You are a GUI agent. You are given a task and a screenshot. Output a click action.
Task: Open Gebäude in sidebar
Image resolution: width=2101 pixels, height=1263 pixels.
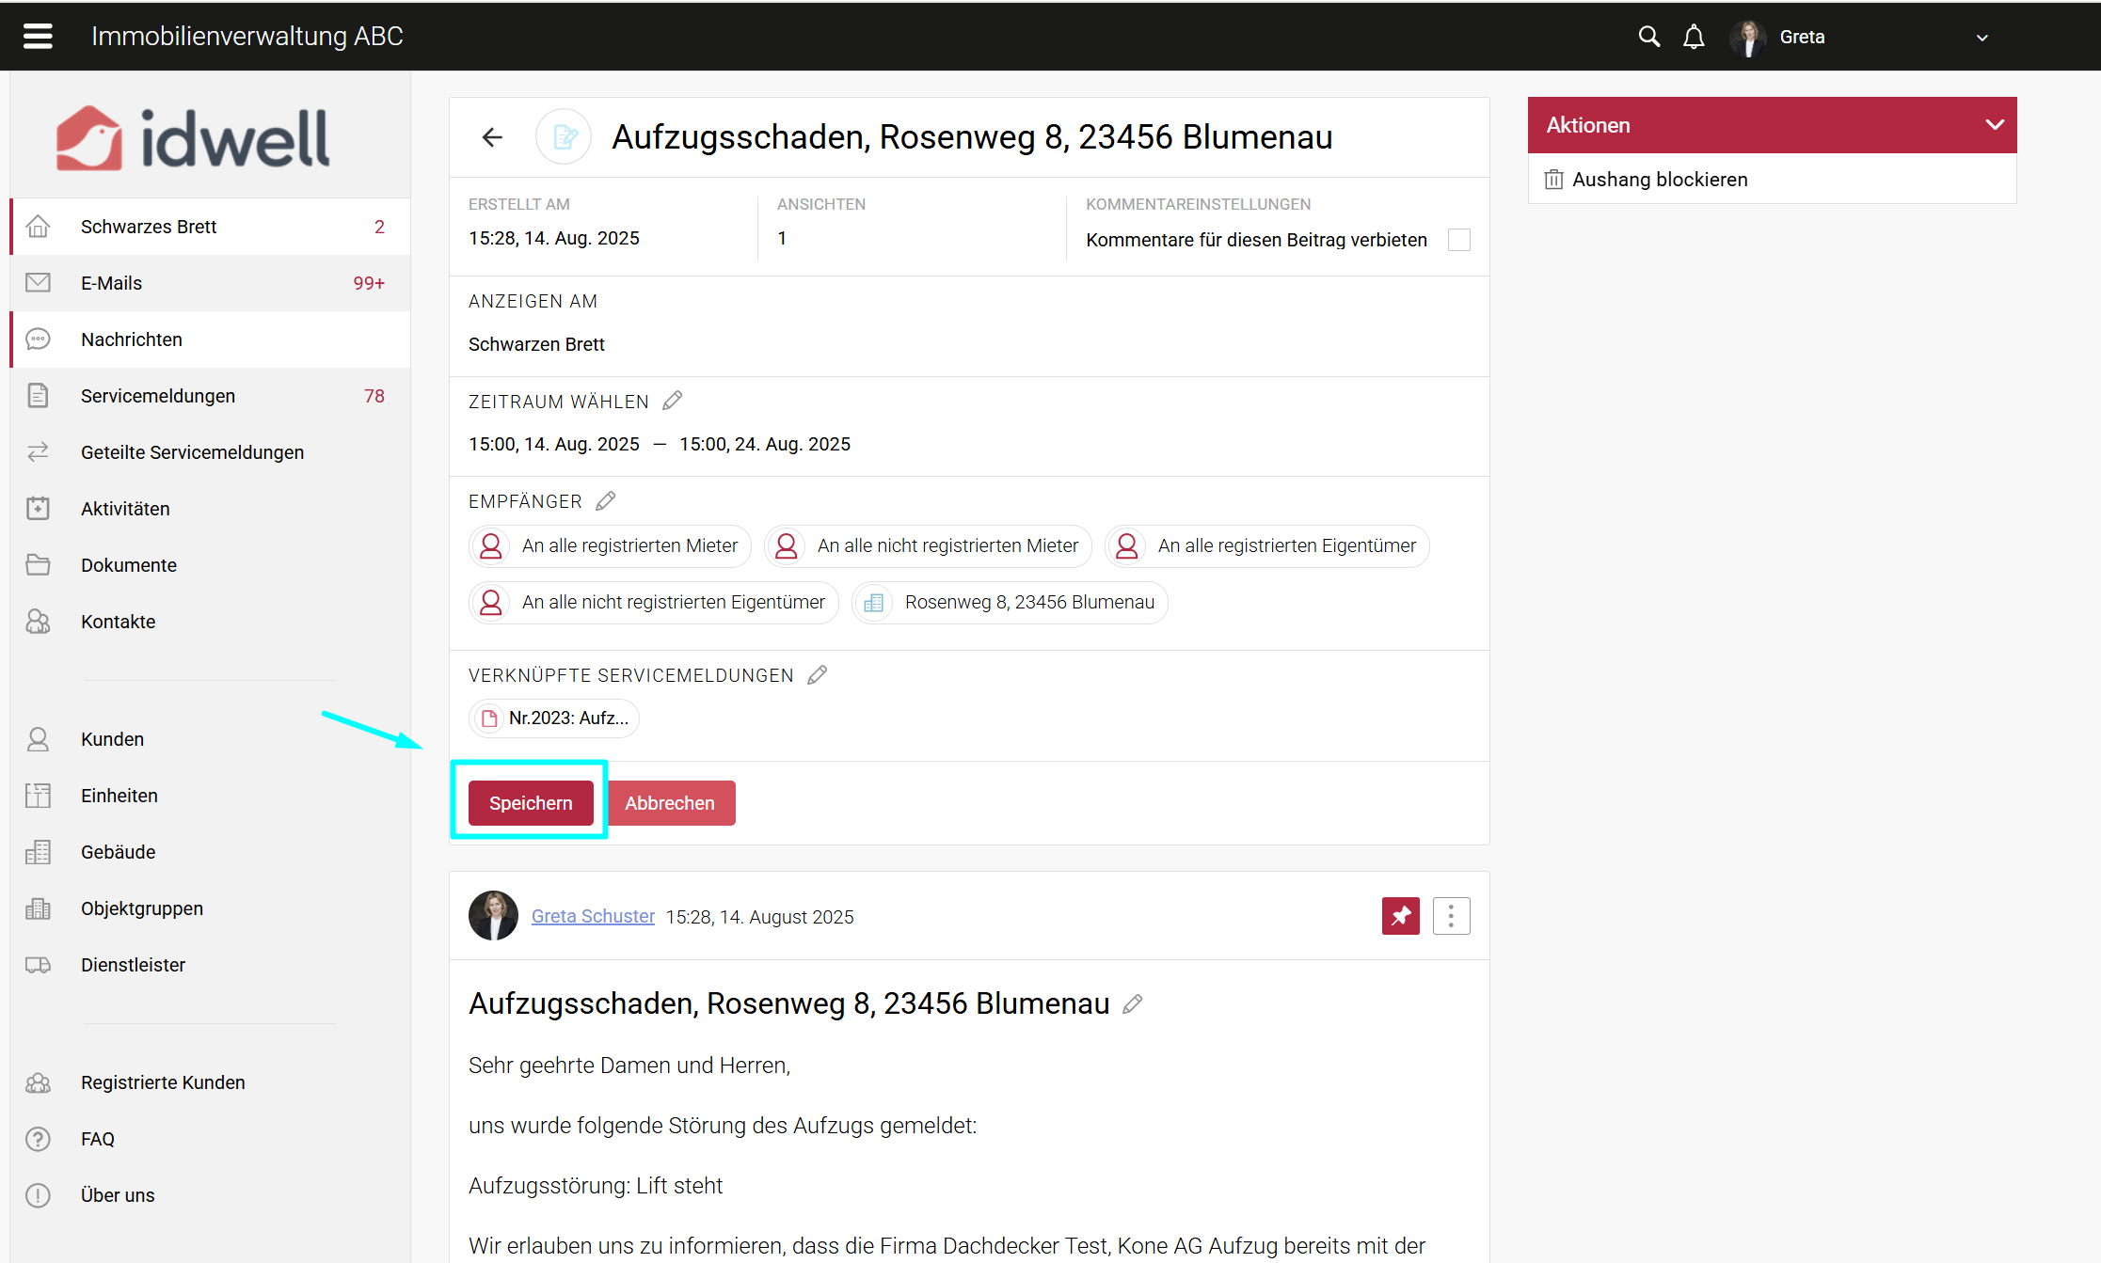click(210, 852)
